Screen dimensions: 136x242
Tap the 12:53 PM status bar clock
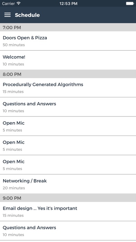(68, 3)
